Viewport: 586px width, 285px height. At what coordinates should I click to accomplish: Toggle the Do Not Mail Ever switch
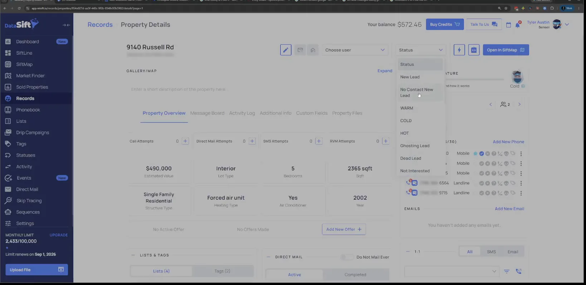(346, 257)
